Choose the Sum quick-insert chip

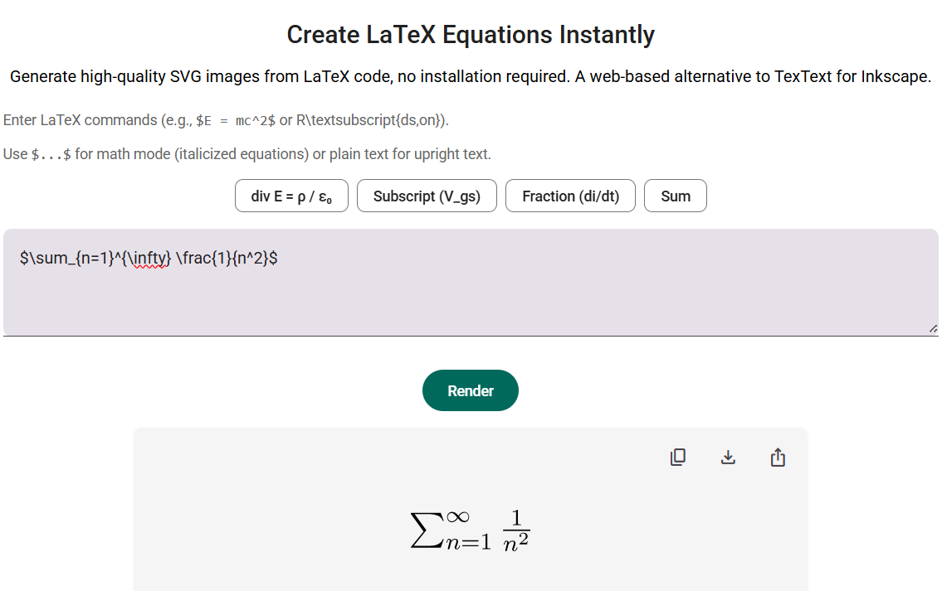click(x=676, y=196)
